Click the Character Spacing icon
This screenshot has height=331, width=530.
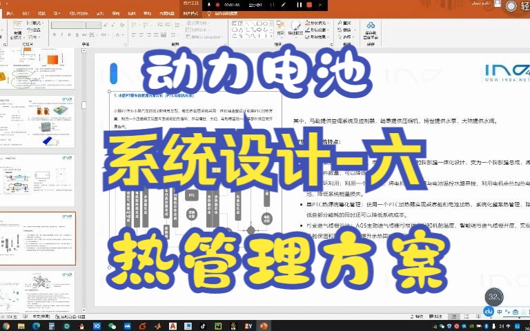pos(92,34)
